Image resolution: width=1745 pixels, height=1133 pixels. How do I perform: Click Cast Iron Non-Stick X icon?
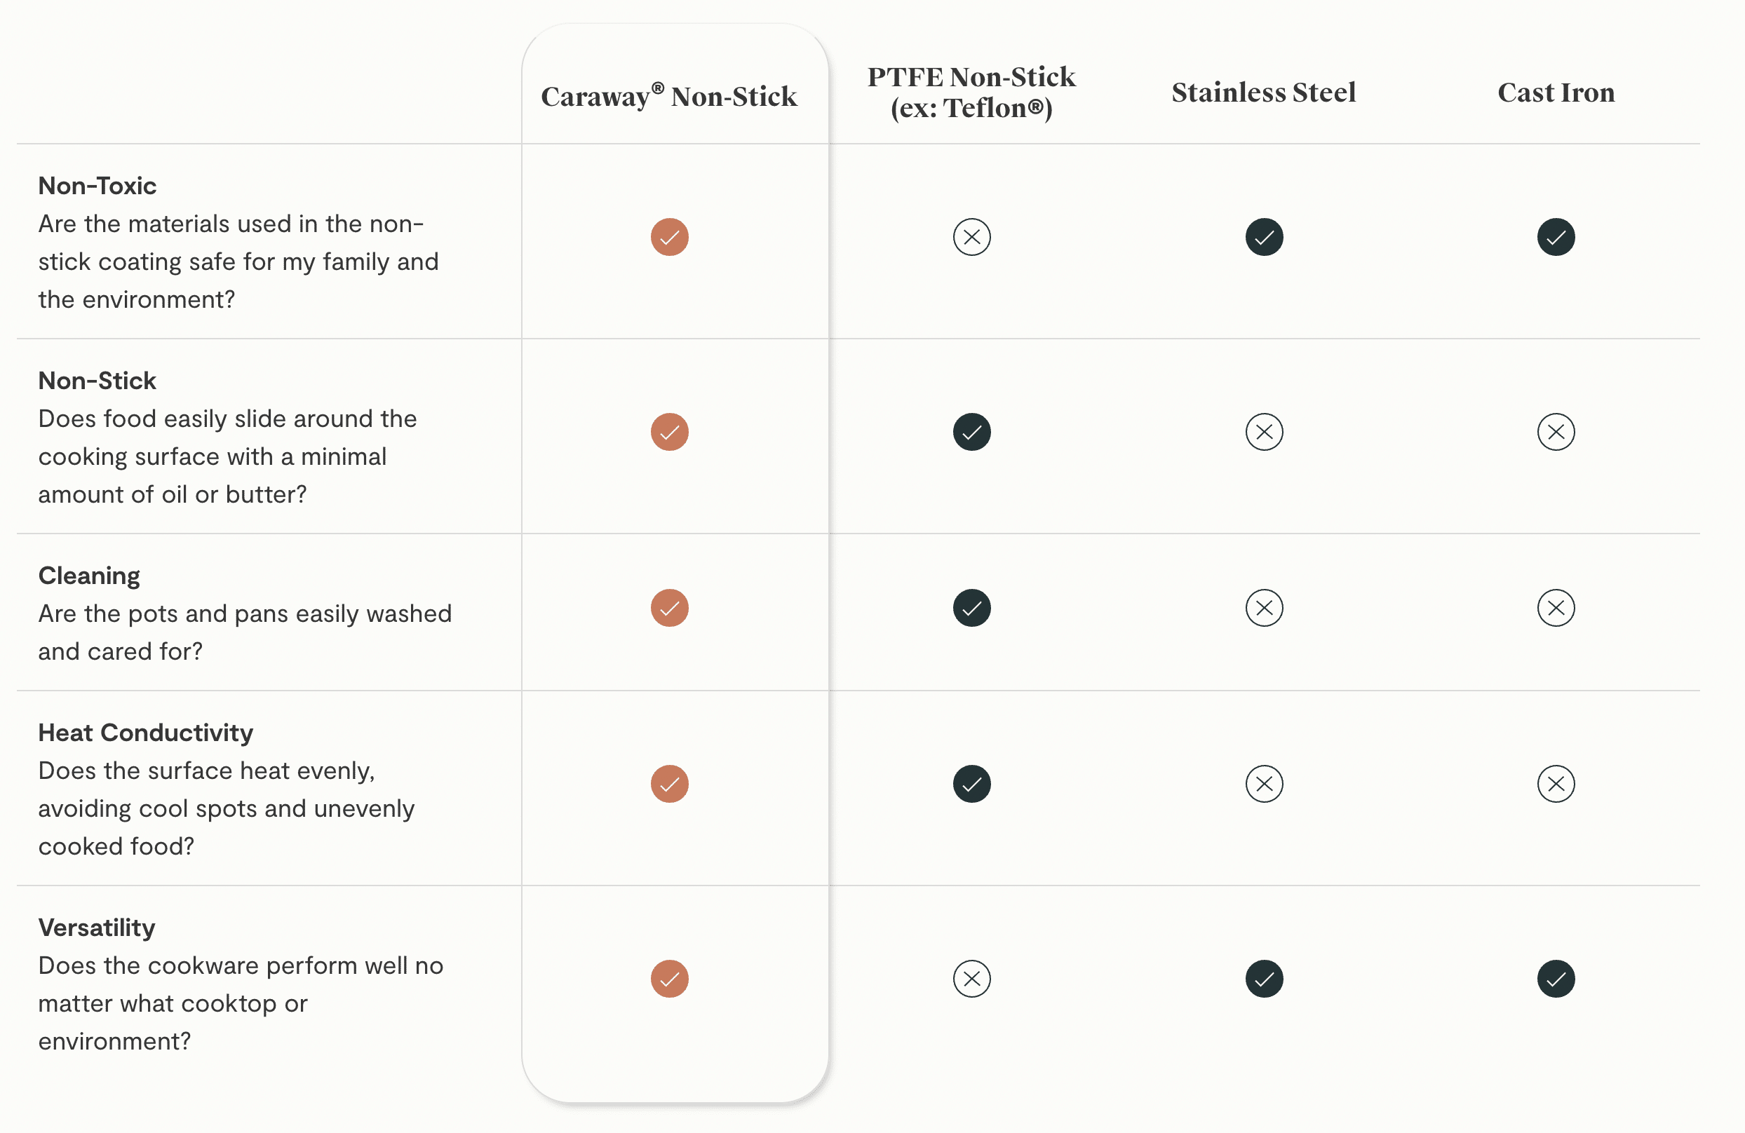(x=1556, y=432)
